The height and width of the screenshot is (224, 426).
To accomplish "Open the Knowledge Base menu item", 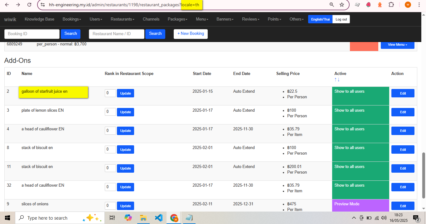I will click(39, 19).
